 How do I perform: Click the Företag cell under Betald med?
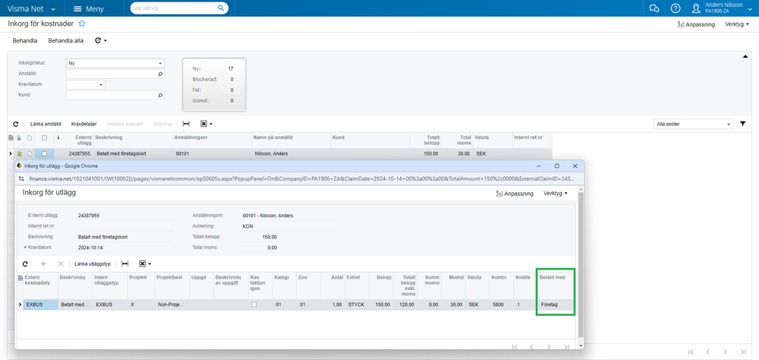click(x=555, y=305)
